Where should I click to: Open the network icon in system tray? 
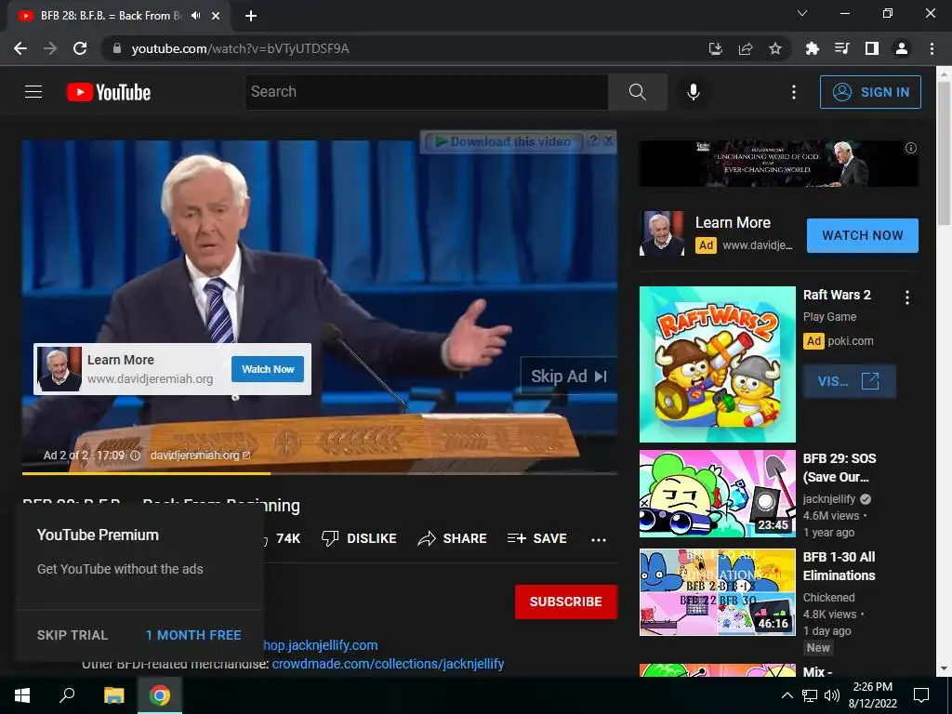810,695
